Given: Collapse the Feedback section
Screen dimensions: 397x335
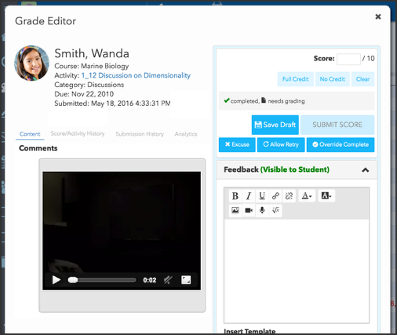Looking at the screenshot, I should click(366, 170).
